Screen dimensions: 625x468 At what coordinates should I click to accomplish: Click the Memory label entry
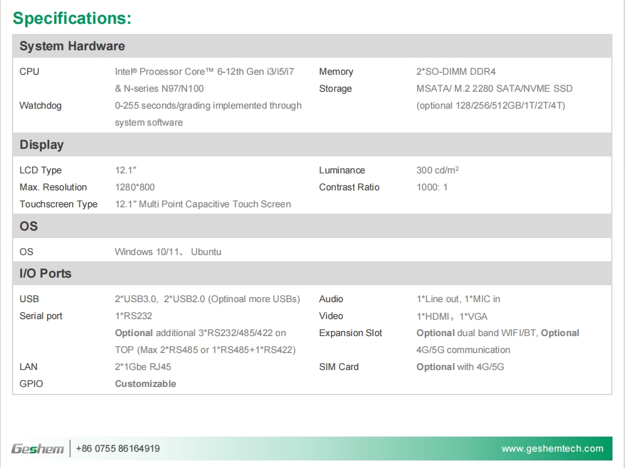click(x=337, y=72)
